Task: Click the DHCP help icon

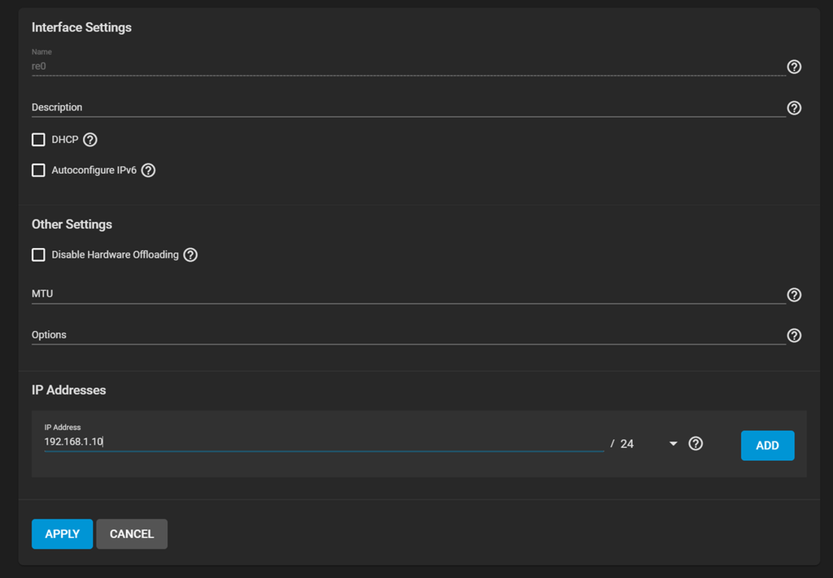Action: (90, 140)
